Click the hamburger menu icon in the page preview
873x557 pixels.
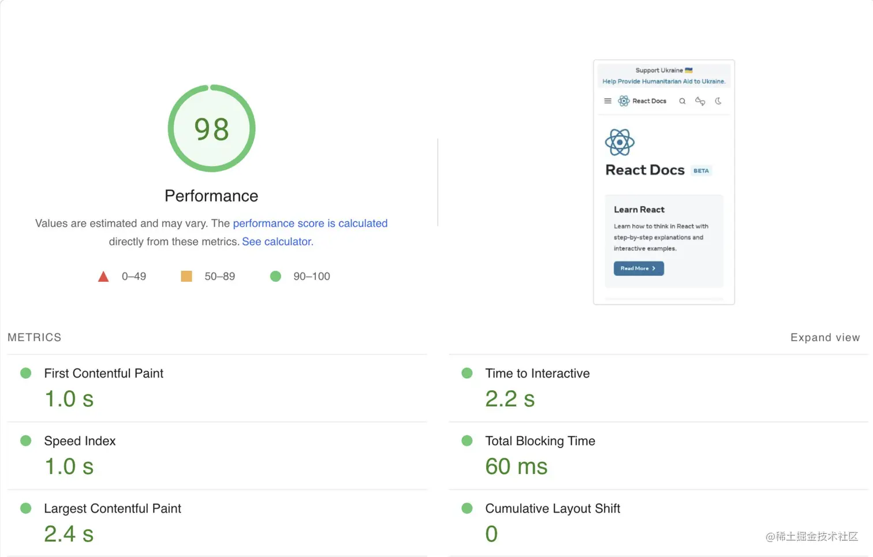pyautogui.click(x=607, y=101)
